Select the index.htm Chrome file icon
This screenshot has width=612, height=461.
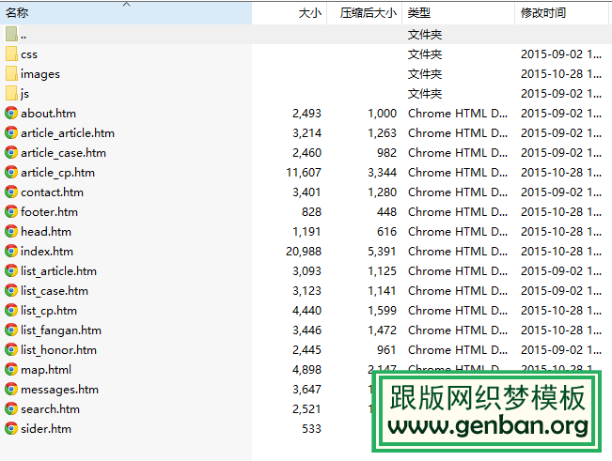pyautogui.click(x=11, y=252)
